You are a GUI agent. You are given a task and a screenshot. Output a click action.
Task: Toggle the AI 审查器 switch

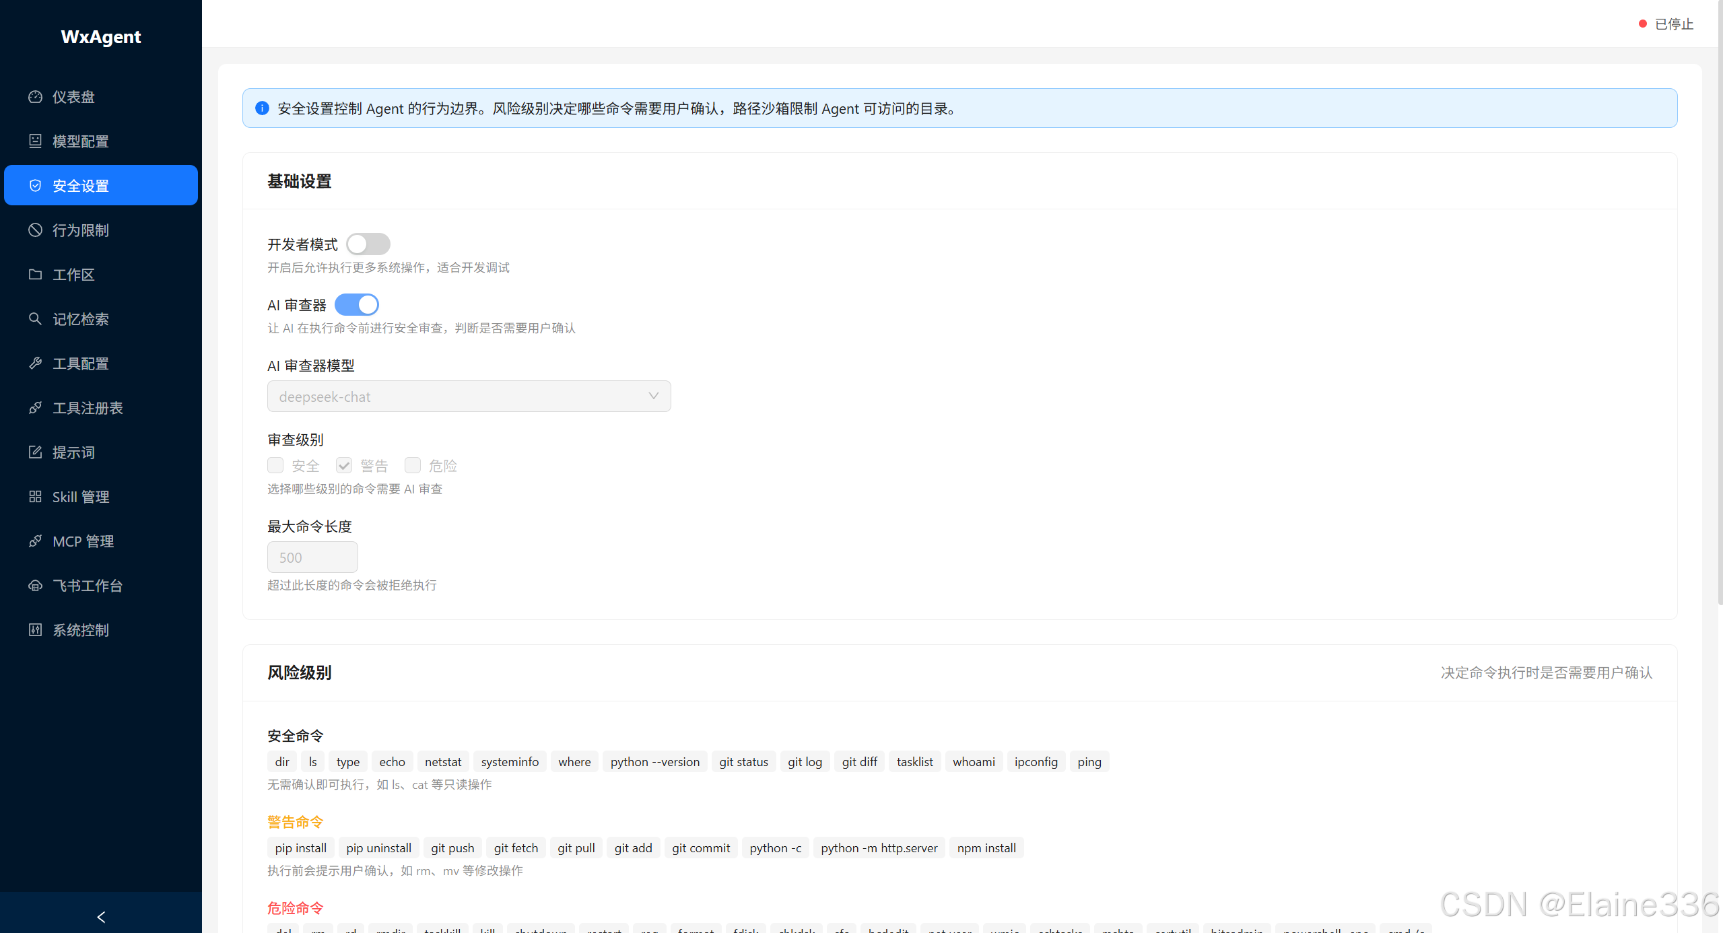pyautogui.click(x=357, y=304)
